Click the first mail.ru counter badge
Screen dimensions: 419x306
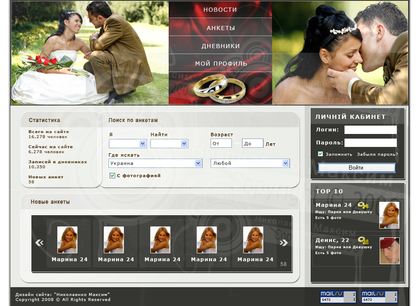[x=338, y=297]
